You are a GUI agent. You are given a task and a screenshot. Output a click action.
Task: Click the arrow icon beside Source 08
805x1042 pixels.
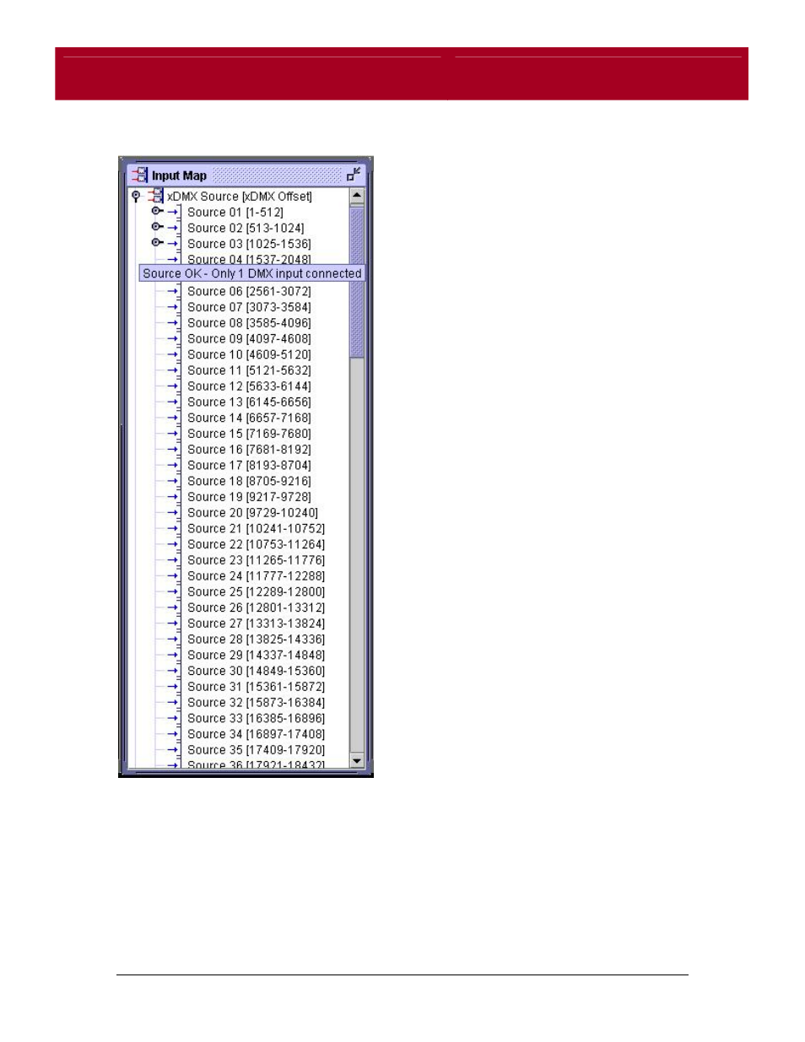click(174, 323)
